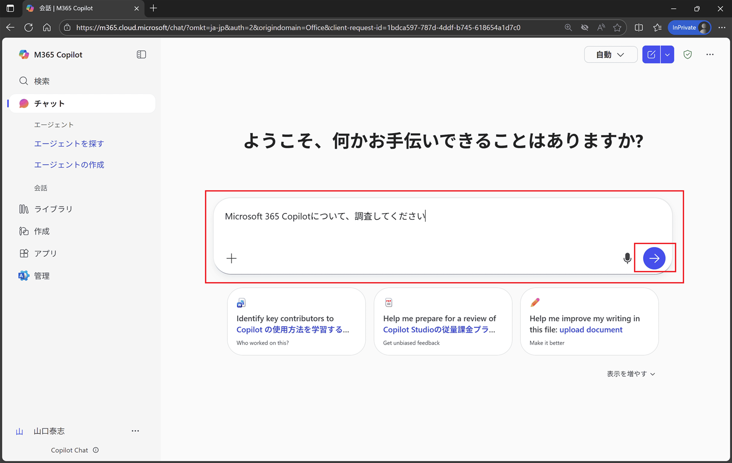Send the typed prompt with the arrow button

pyautogui.click(x=654, y=258)
